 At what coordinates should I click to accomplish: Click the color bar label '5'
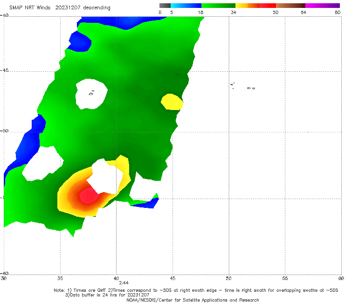click(x=172, y=12)
